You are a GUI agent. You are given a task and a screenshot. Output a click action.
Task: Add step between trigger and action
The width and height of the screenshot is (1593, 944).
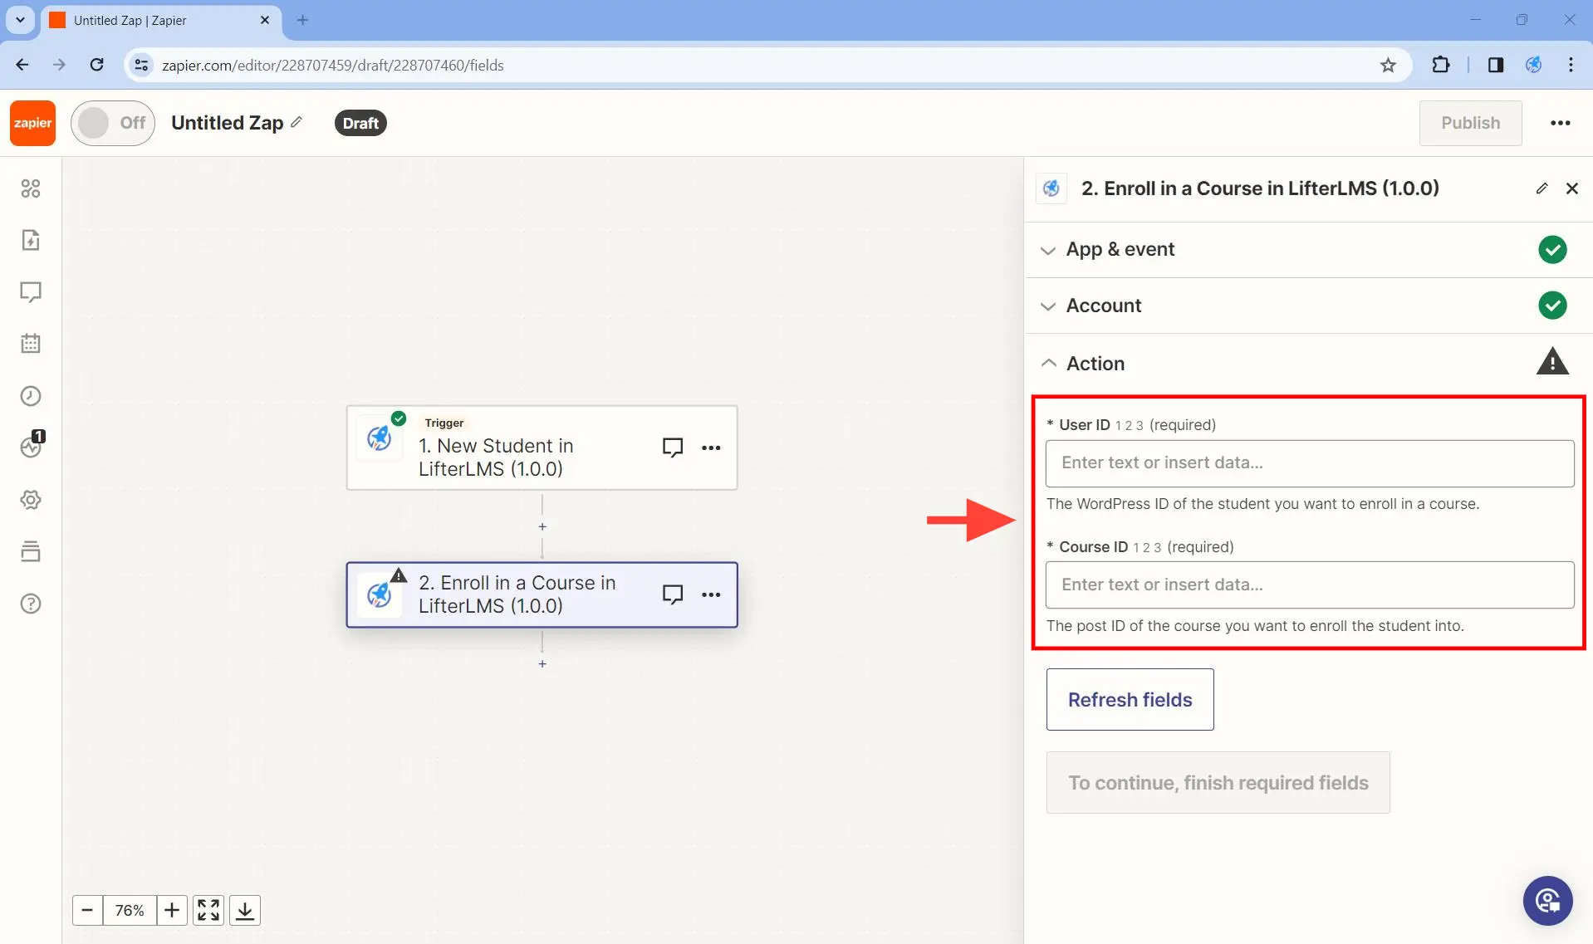pyautogui.click(x=542, y=526)
